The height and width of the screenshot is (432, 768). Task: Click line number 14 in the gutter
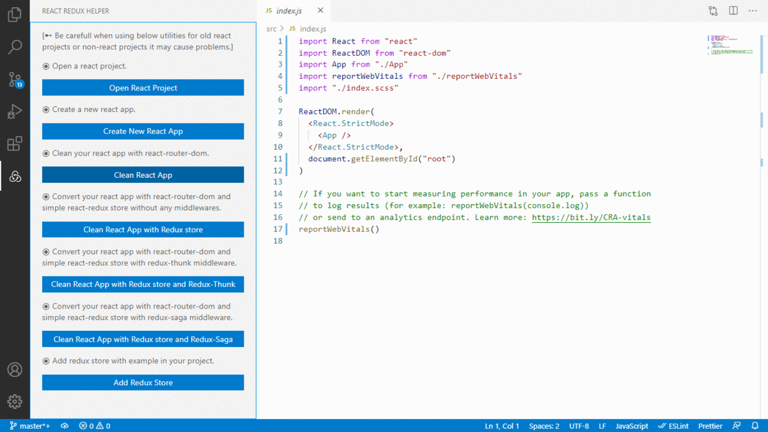click(x=278, y=194)
